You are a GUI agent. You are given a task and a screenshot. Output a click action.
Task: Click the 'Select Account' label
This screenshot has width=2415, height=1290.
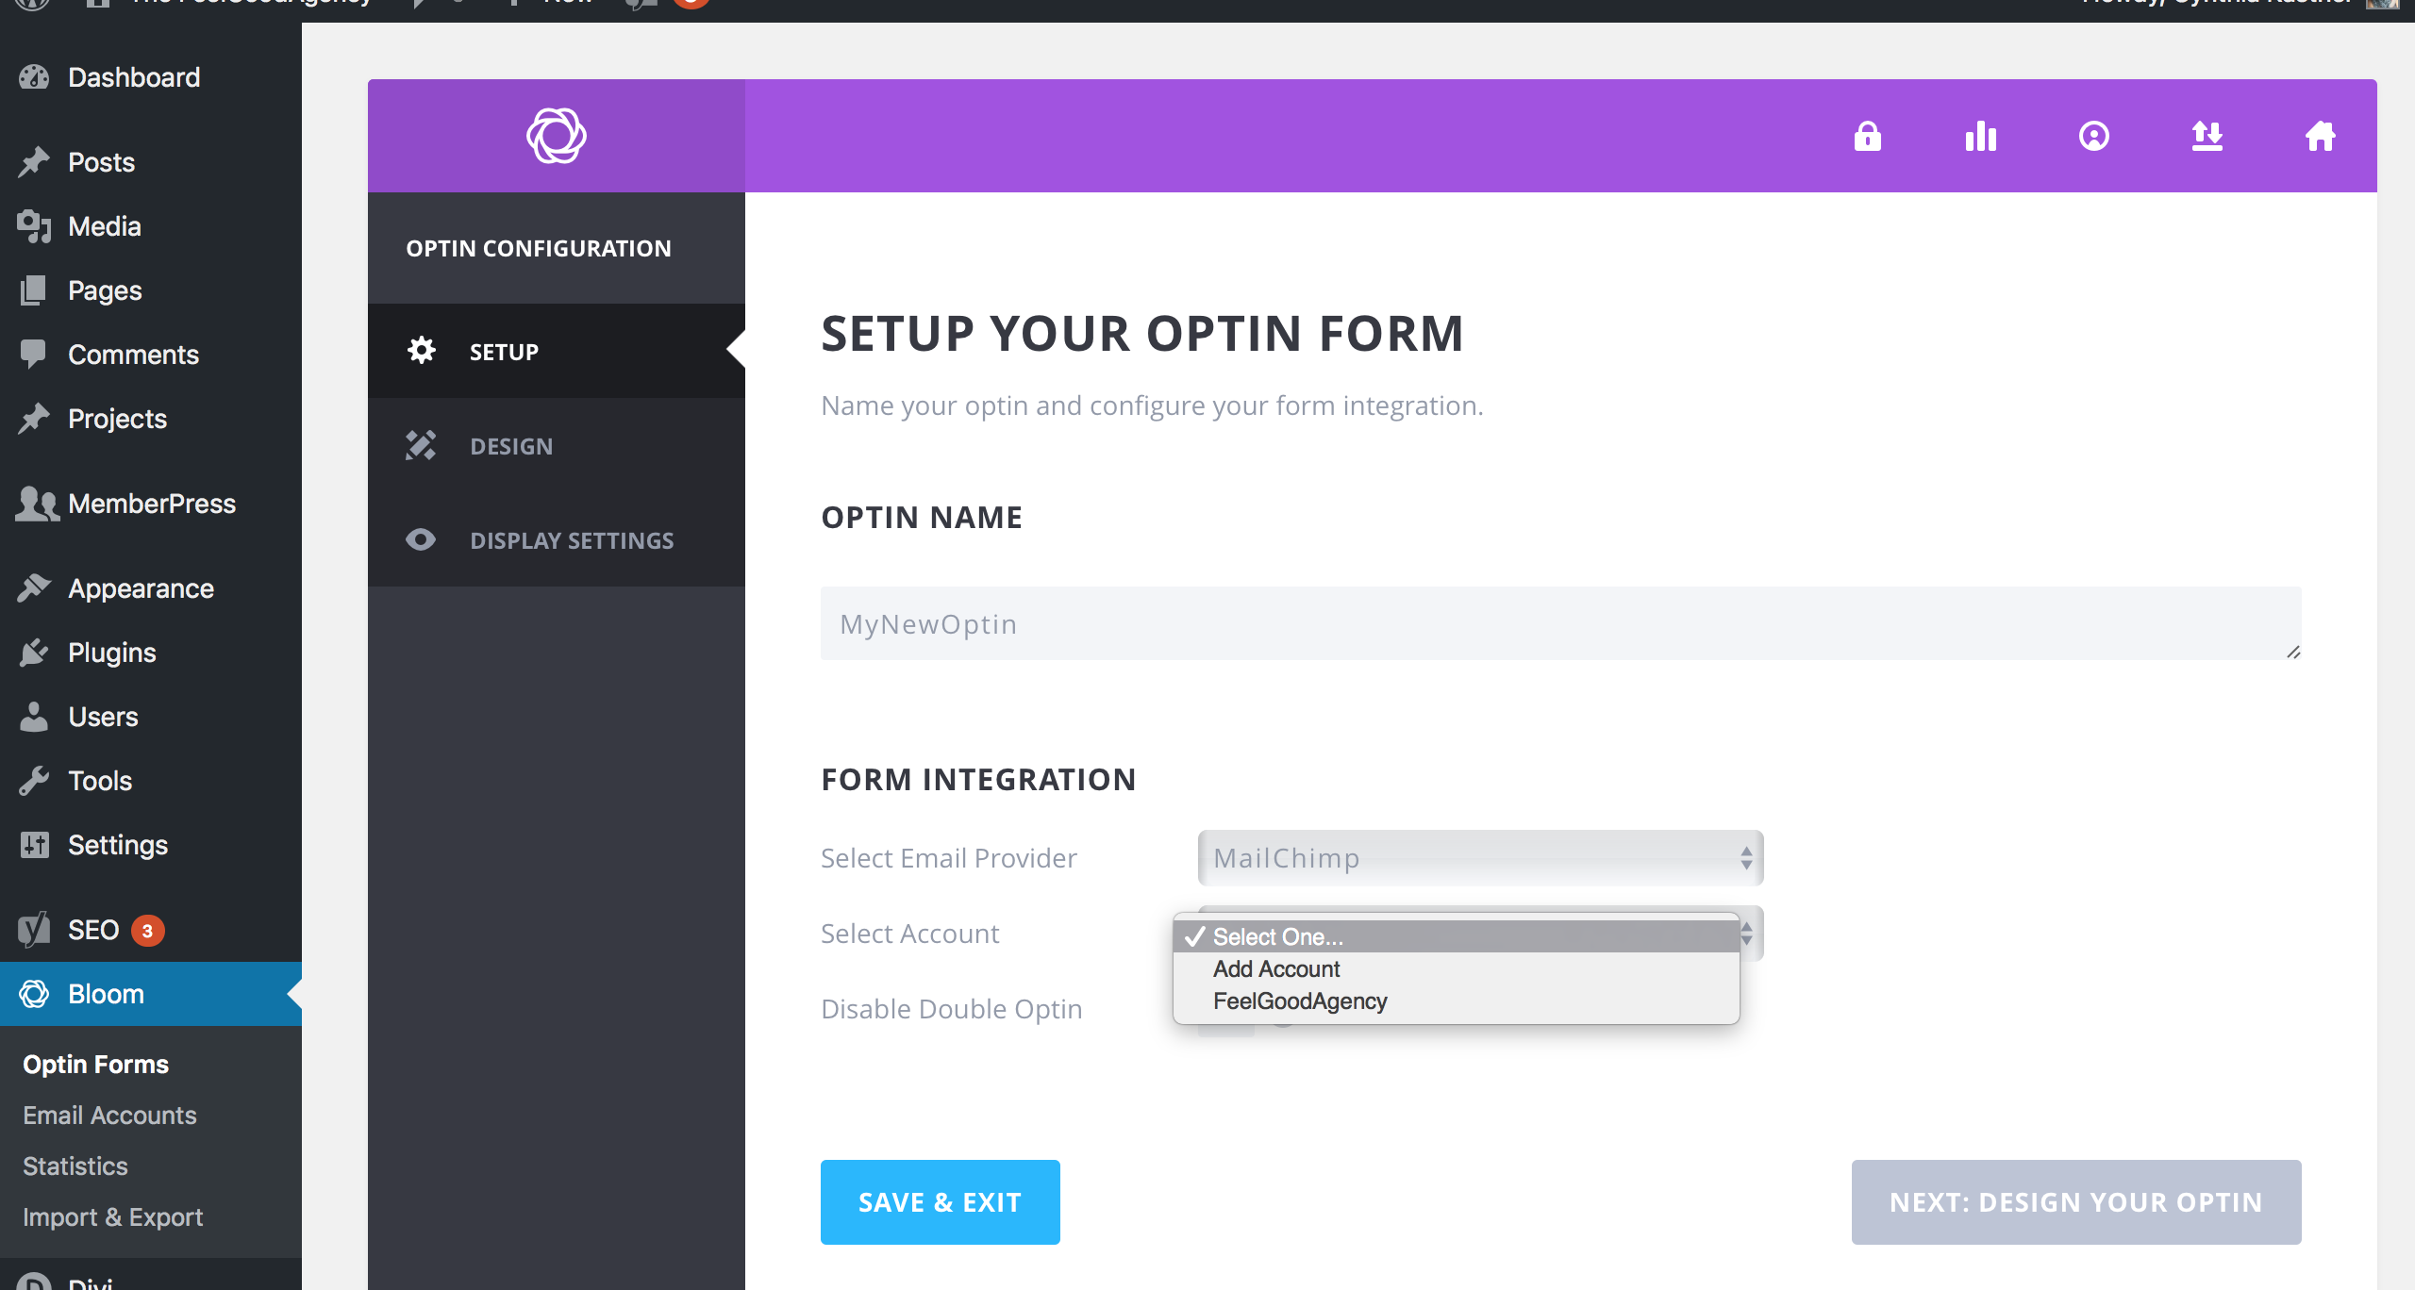coord(909,934)
